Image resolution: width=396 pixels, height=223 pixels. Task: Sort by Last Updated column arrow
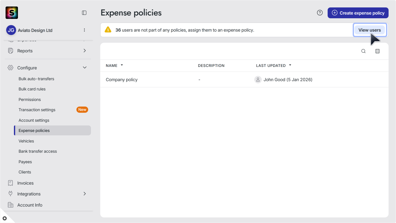click(290, 65)
